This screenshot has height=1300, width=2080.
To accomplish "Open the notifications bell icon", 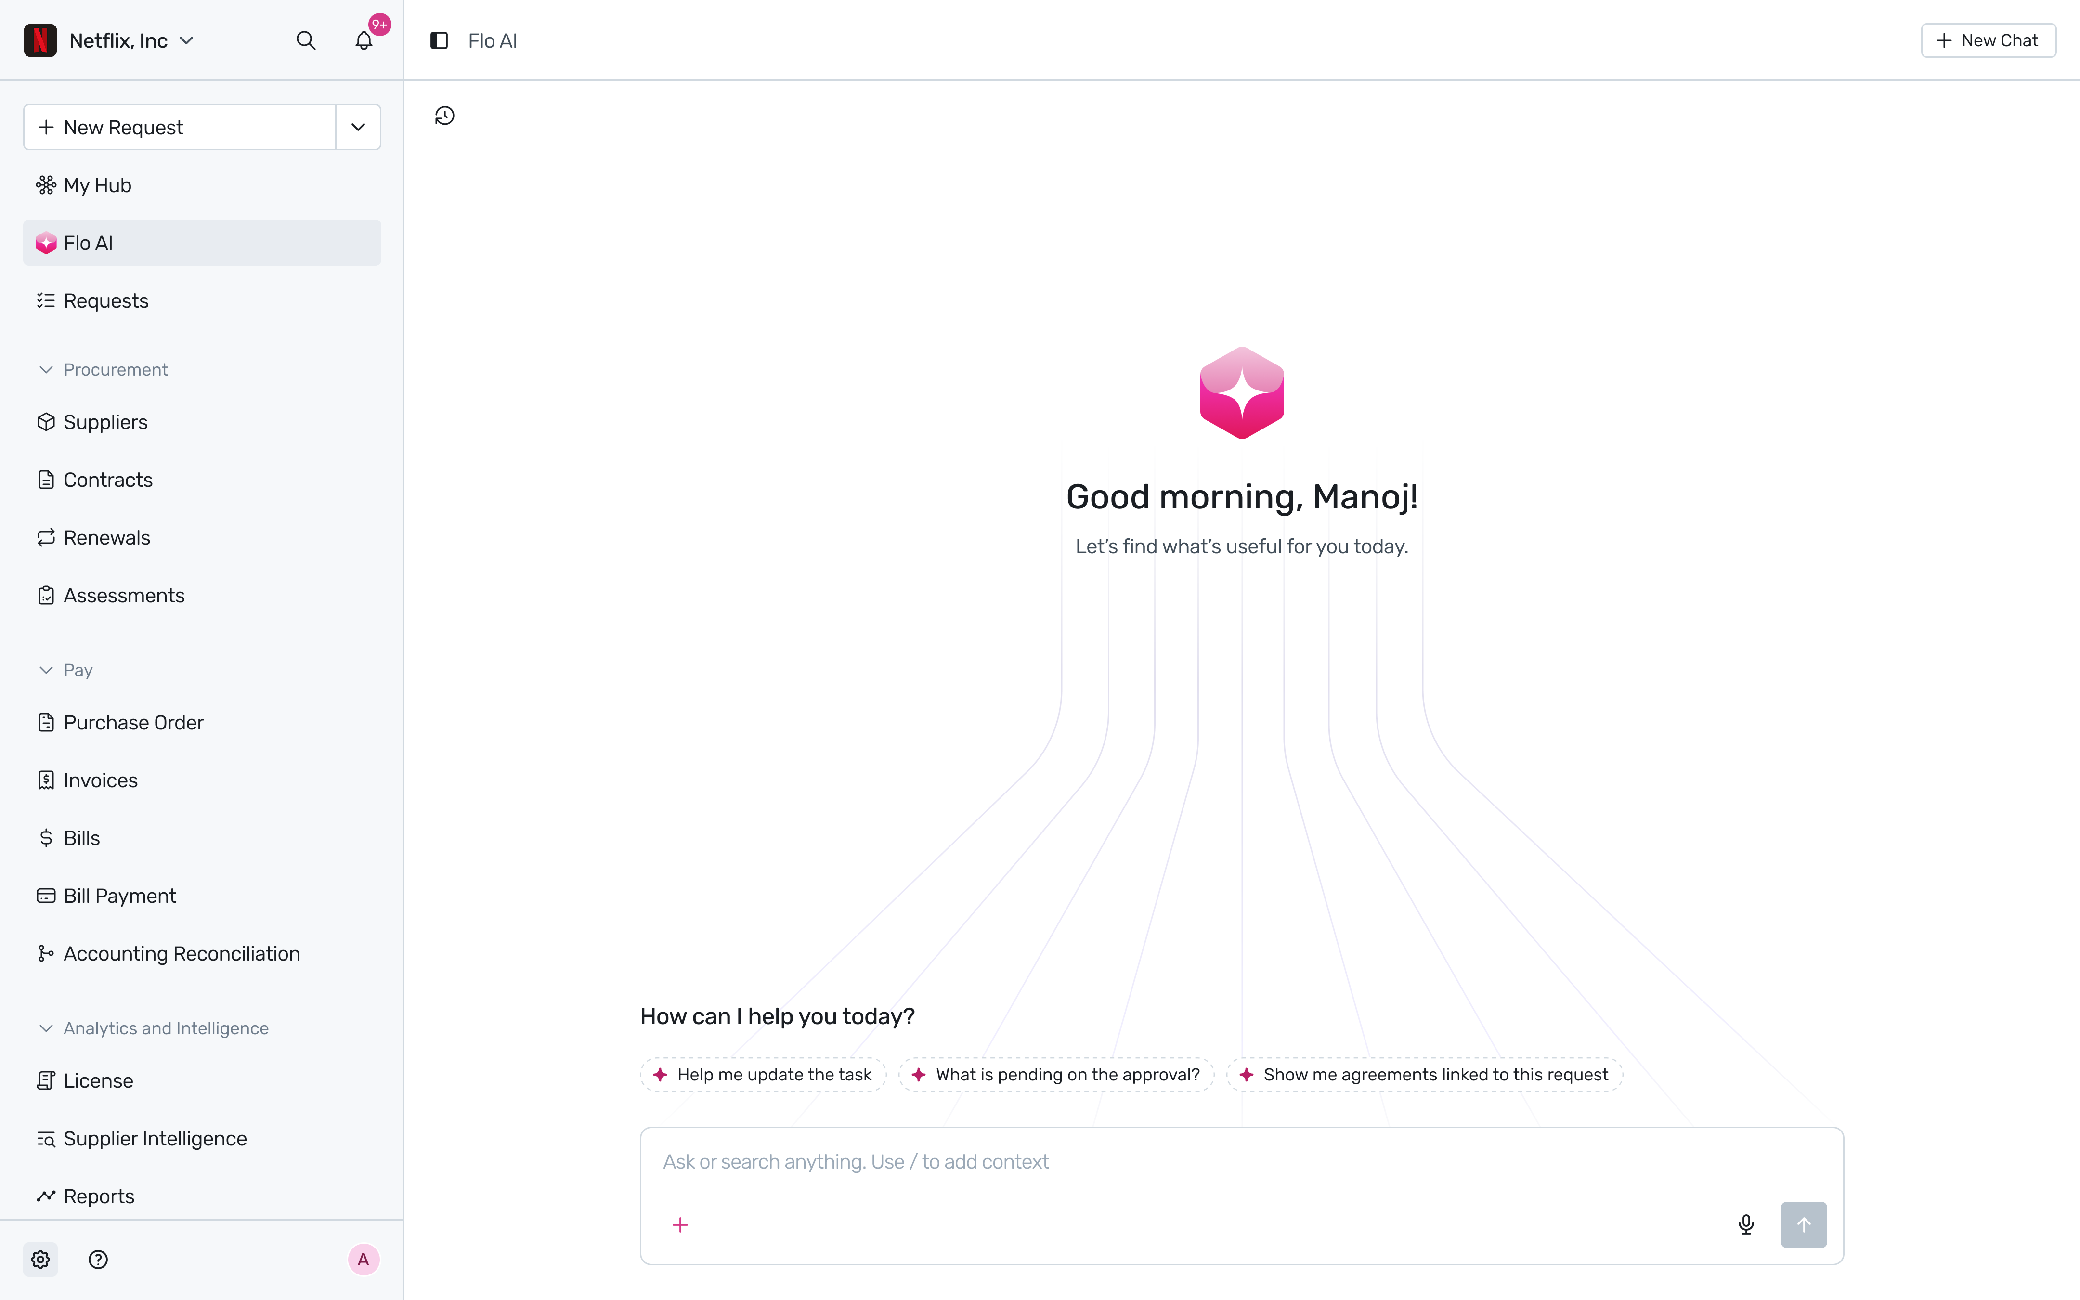I will point(364,40).
